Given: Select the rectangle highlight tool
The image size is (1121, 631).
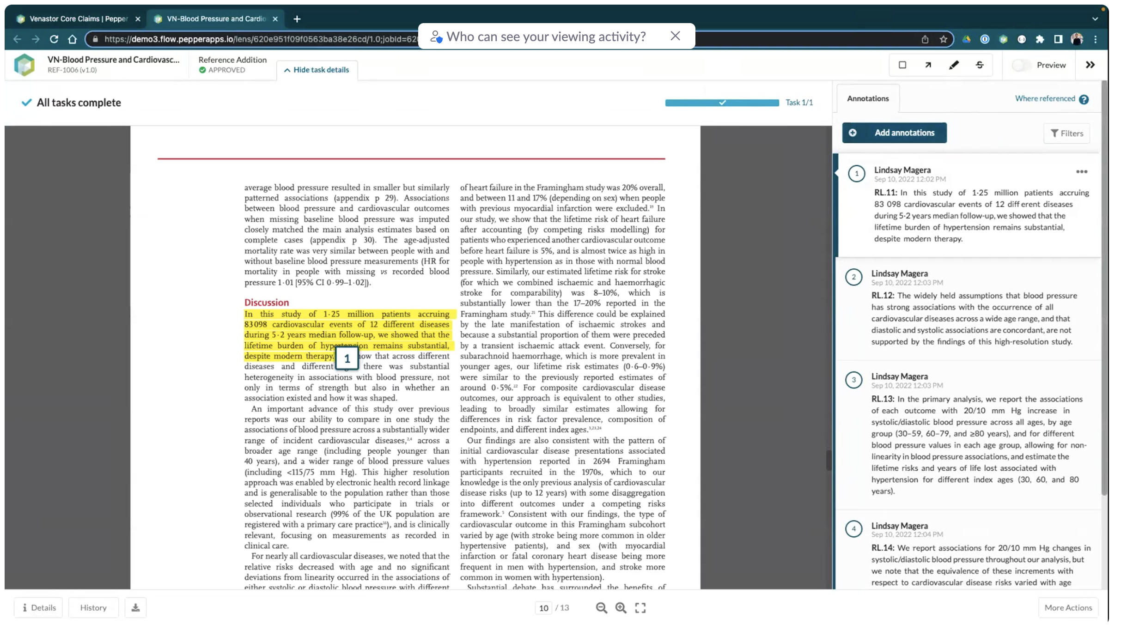Looking at the screenshot, I should 902,65.
